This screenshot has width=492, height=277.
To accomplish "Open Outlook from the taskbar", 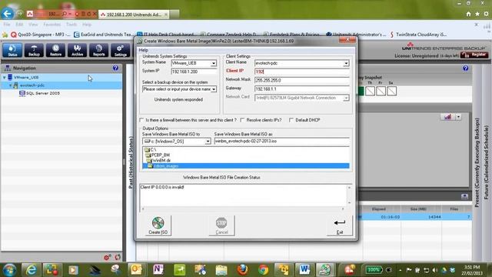I will [136, 270].
